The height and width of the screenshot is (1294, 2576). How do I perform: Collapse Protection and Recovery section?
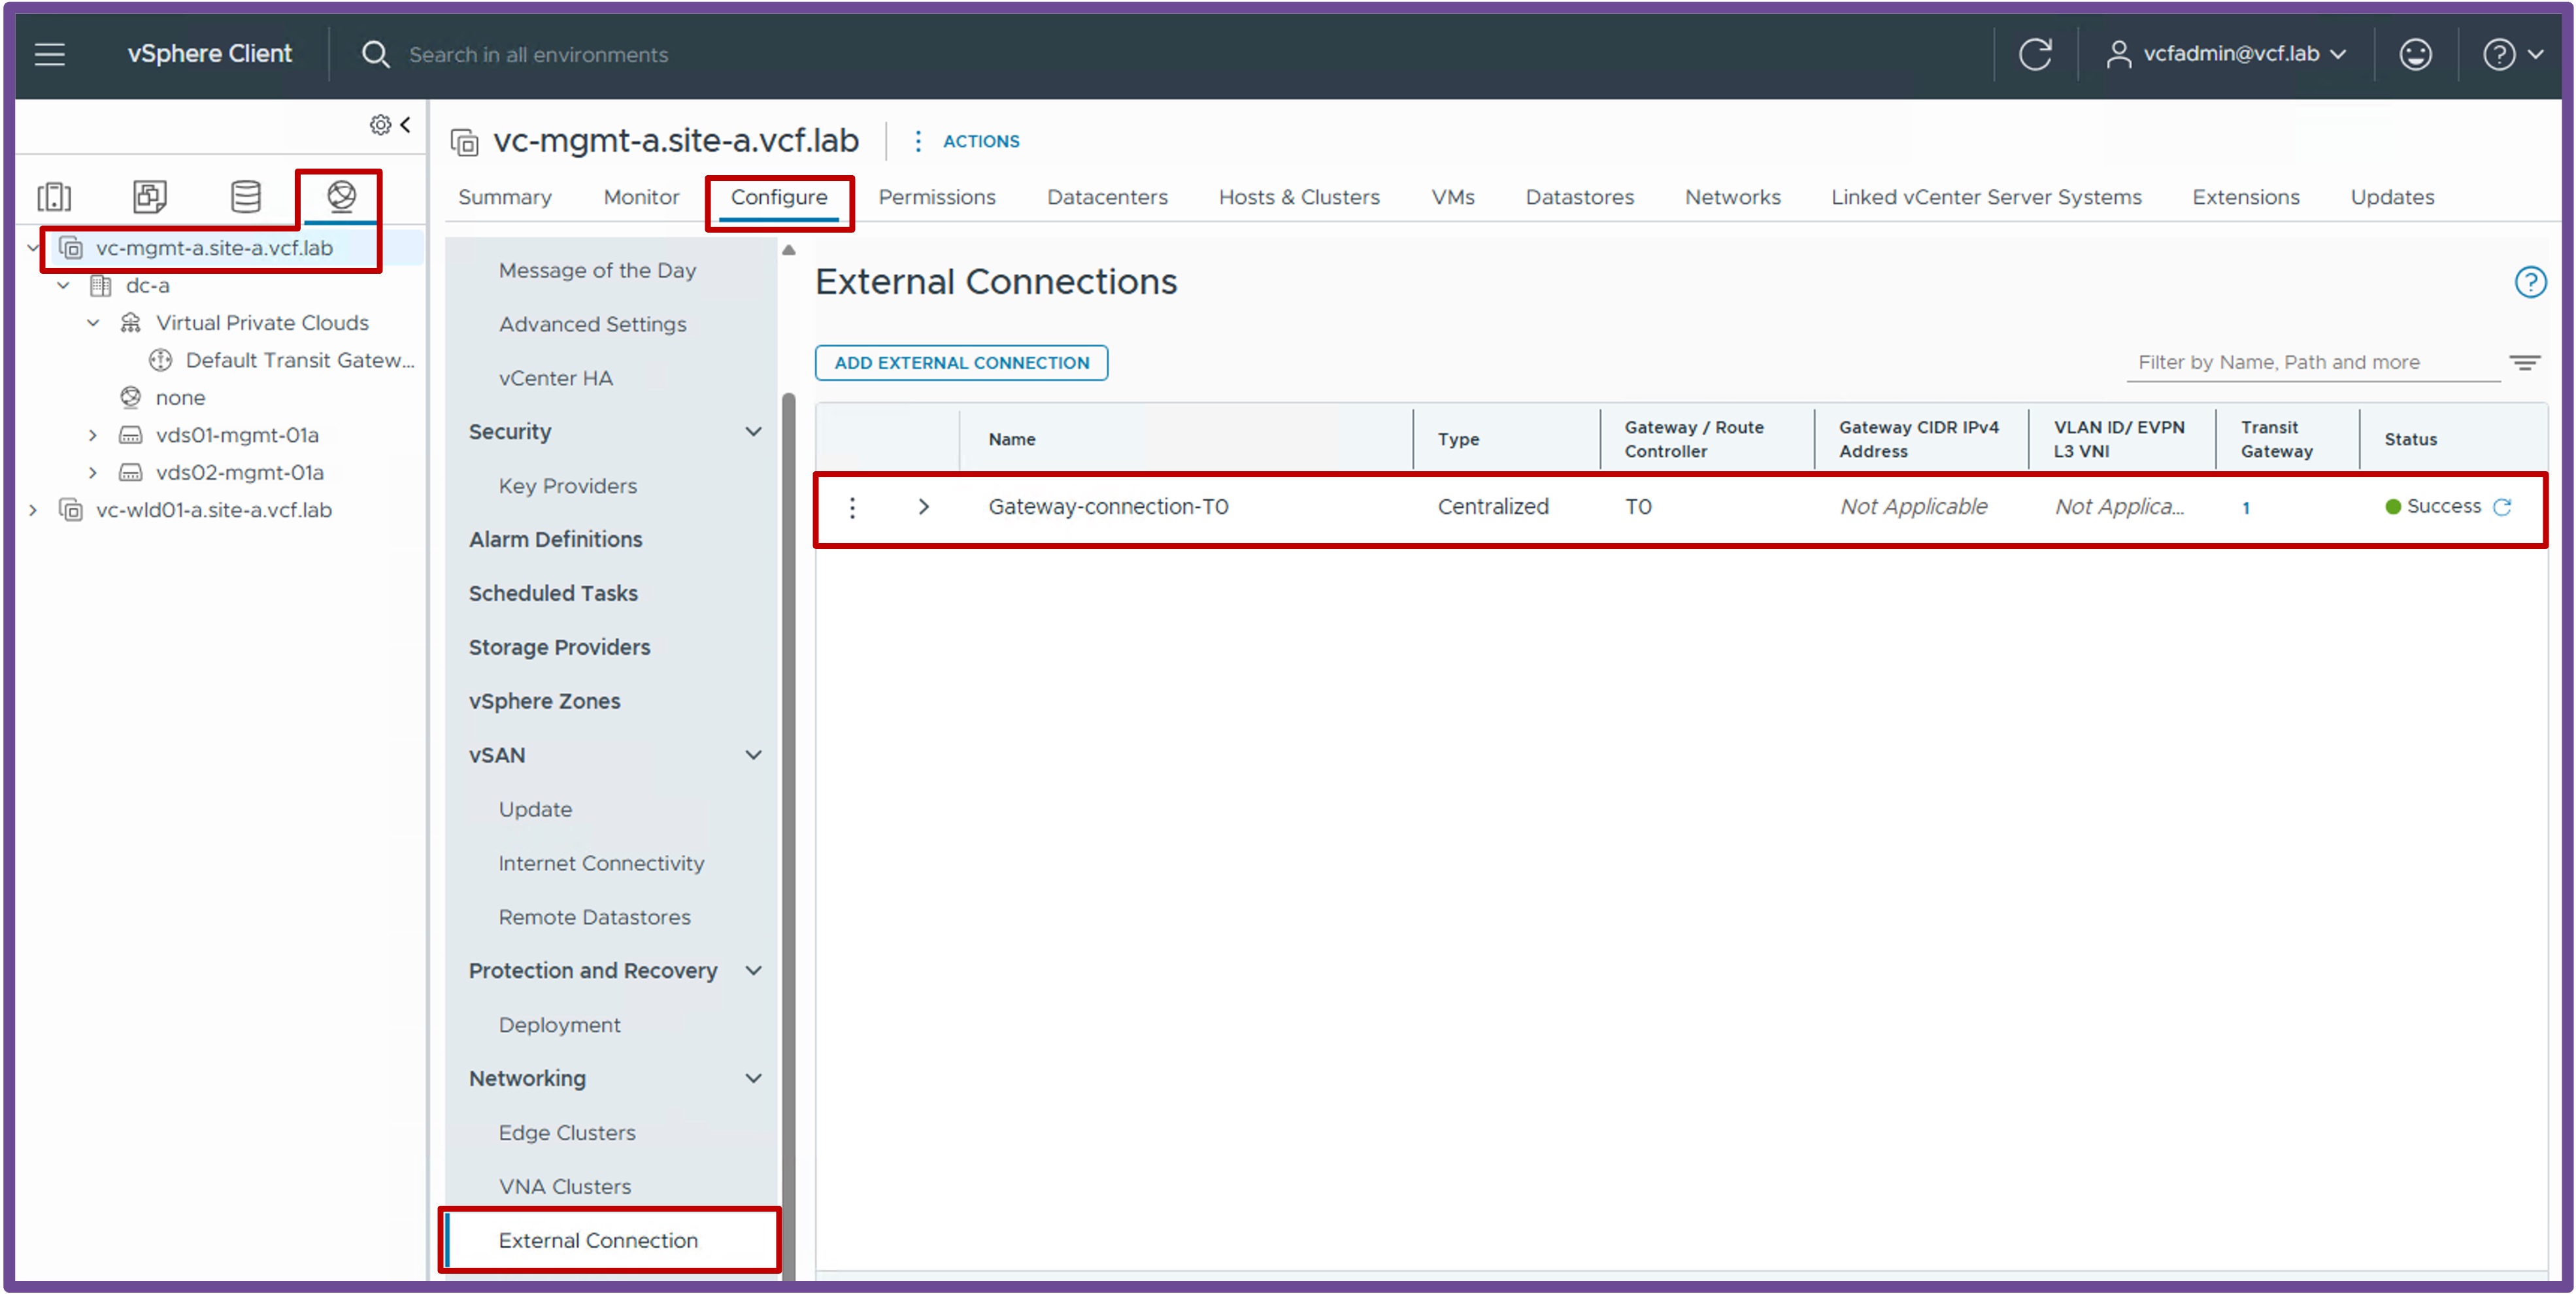(754, 971)
